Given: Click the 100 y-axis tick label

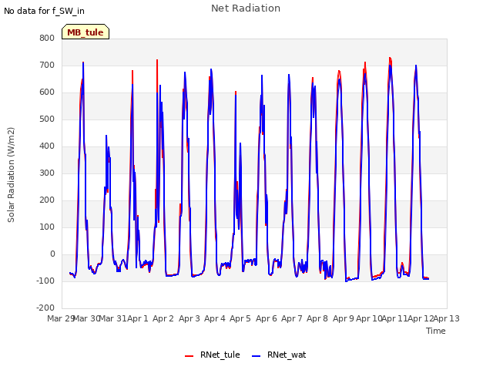Looking at the screenshot, I should tap(47, 227).
